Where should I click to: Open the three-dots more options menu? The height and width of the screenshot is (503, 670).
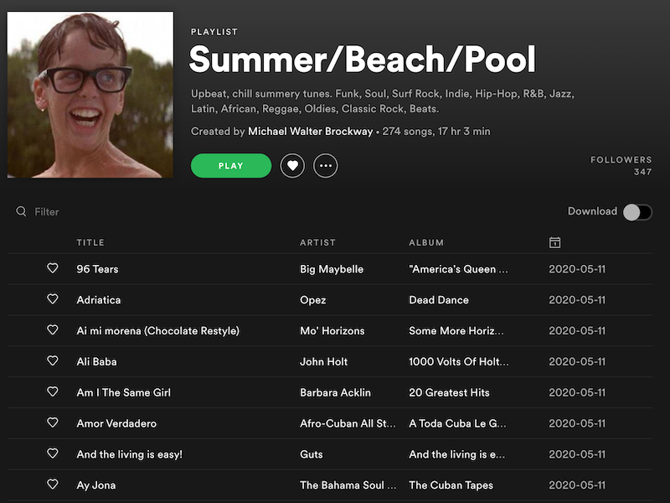point(326,166)
